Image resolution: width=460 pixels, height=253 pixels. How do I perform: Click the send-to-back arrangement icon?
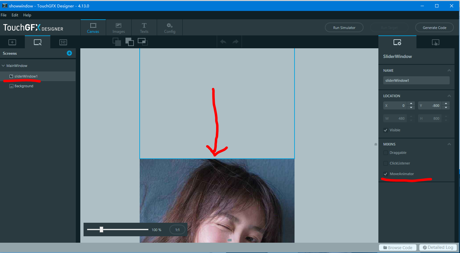143,42
